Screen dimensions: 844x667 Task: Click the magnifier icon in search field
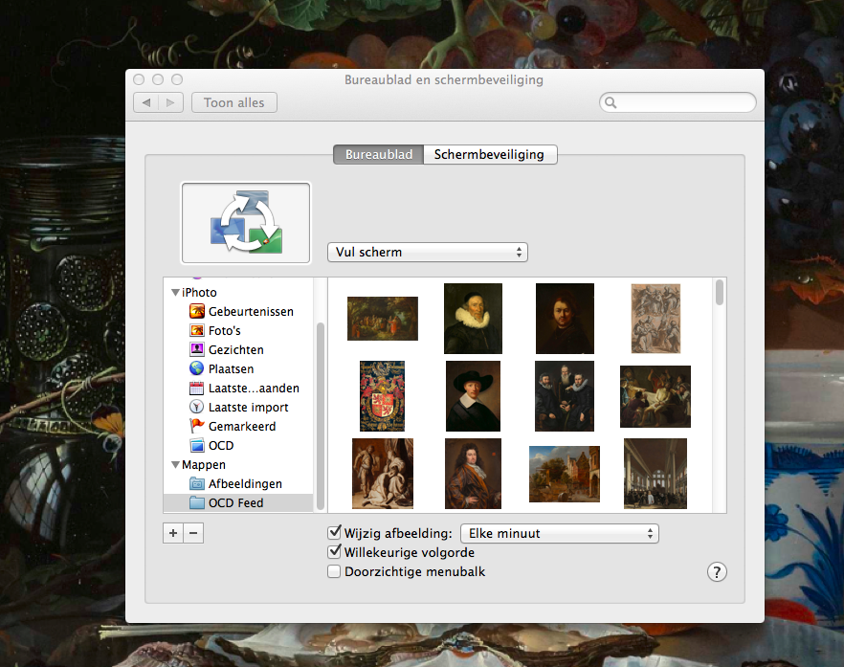tap(611, 102)
